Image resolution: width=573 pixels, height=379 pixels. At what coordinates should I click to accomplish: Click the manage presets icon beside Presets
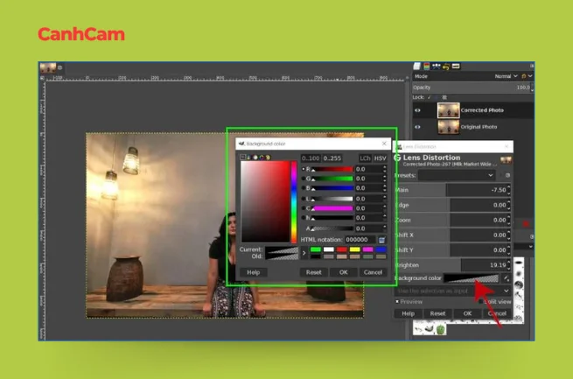pos(507,175)
